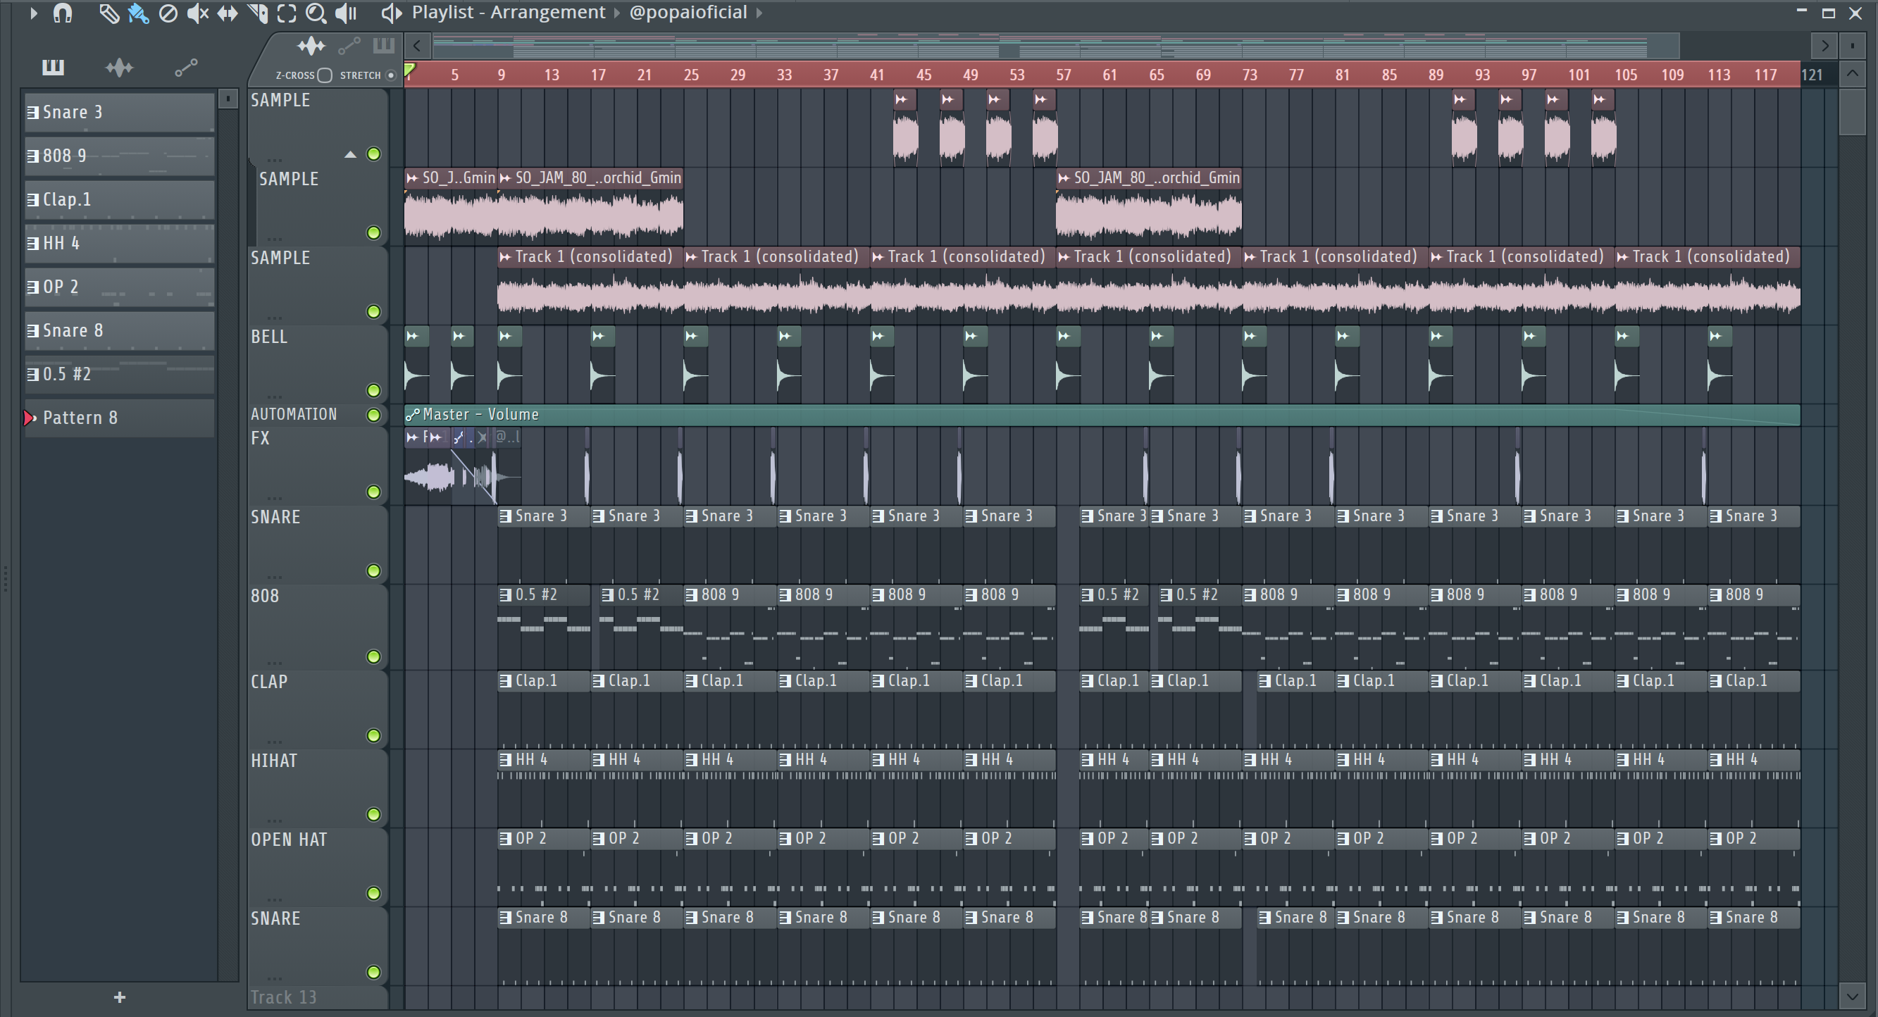Select Pattern 8 in picker

click(120, 418)
